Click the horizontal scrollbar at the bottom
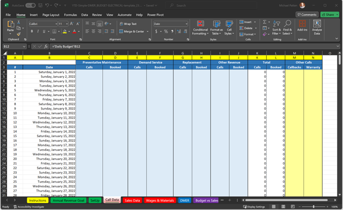 point(286,200)
